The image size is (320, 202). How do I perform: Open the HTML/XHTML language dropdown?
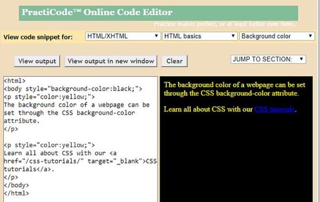[x=123, y=36]
